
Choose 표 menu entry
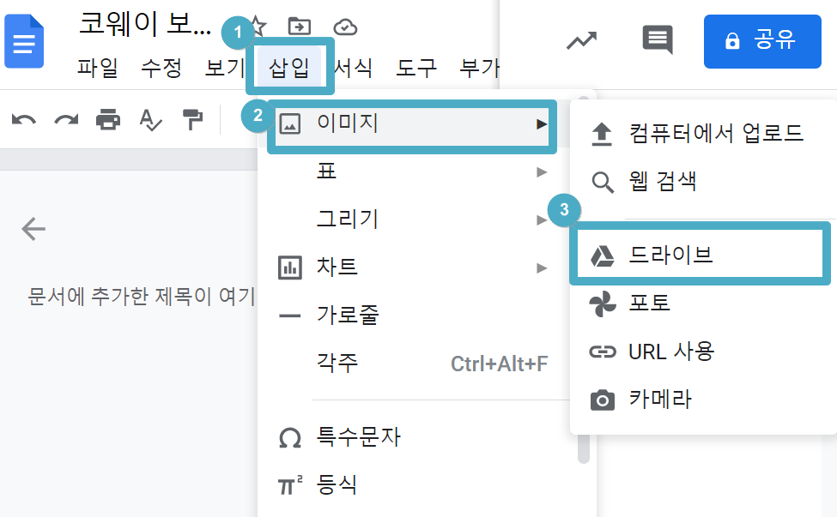tap(326, 171)
